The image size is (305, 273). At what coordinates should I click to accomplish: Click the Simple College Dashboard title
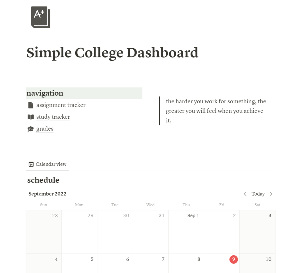[x=112, y=53]
